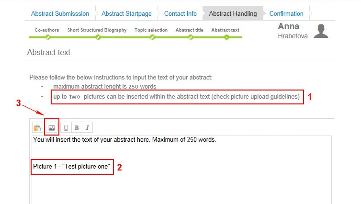Click the Short Structured Biography checkmark
This screenshot has width=361, height=204.
(x=98, y=37)
